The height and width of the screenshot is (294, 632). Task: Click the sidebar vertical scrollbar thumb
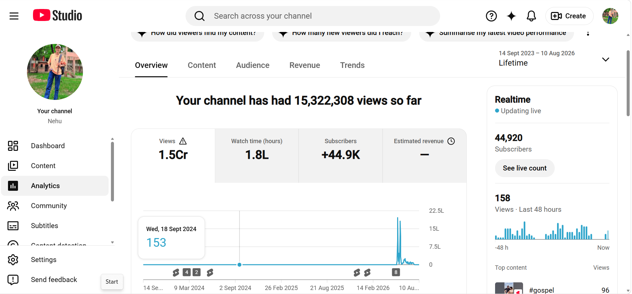[x=113, y=171]
